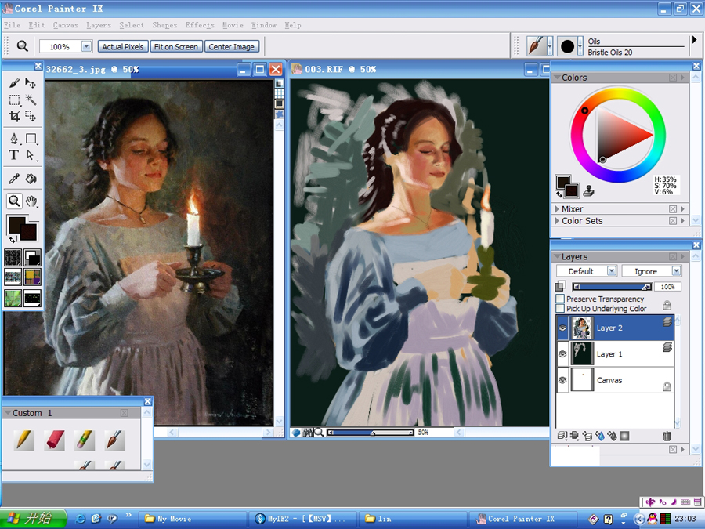Open the Layers menu
The height and width of the screenshot is (529, 705).
point(99,25)
